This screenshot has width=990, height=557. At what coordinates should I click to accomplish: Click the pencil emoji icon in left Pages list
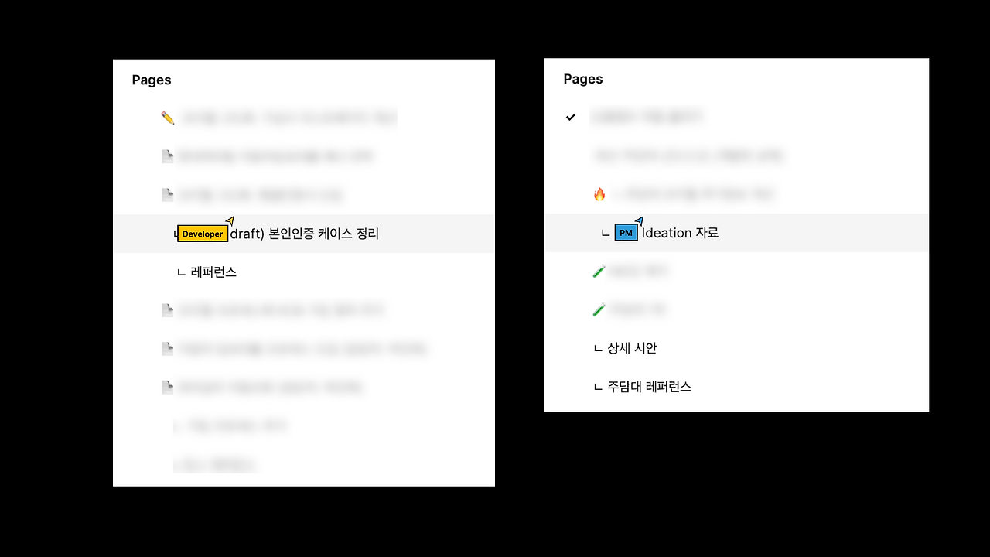click(x=168, y=118)
